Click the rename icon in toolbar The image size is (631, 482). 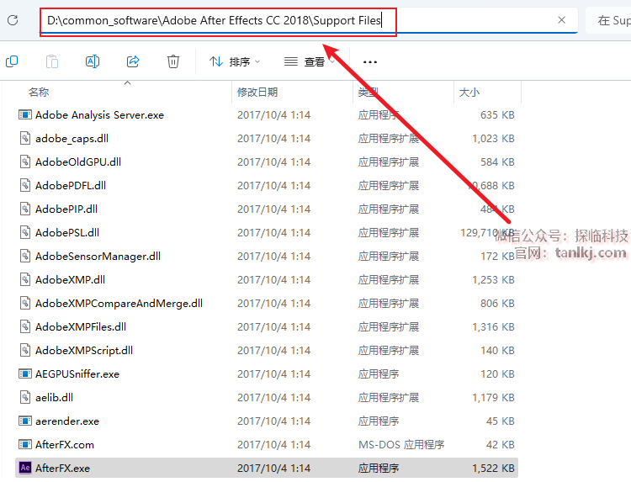[x=93, y=61]
